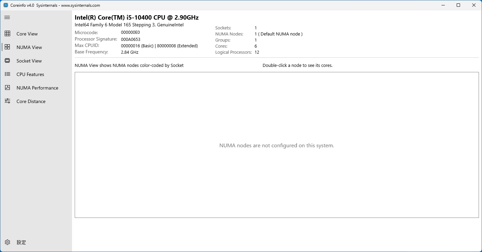Viewport: 482px width, 252px height.
Task: Open the CPU Features text entry
Action: pyautogui.click(x=30, y=74)
